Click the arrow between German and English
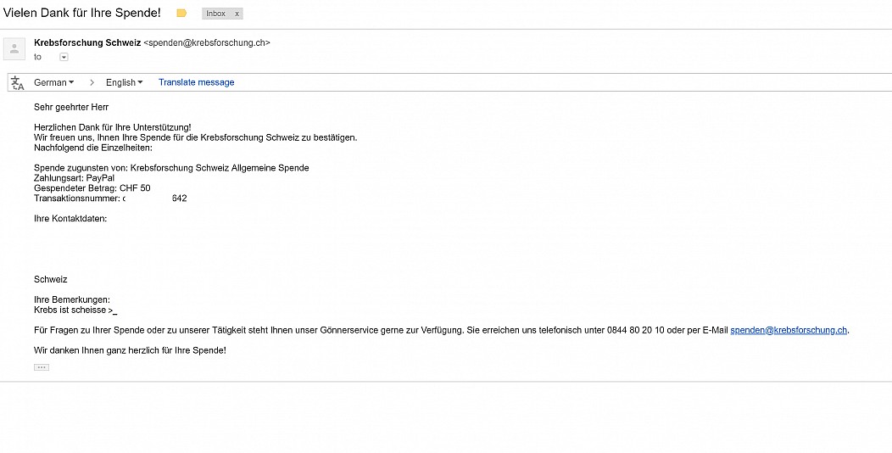 (91, 82)
